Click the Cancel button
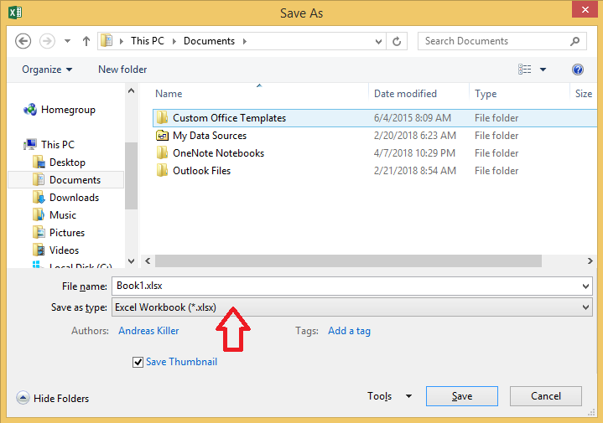The width and height of the screenshot is (603, 423). pyautogui.click(x=546, y=396)
